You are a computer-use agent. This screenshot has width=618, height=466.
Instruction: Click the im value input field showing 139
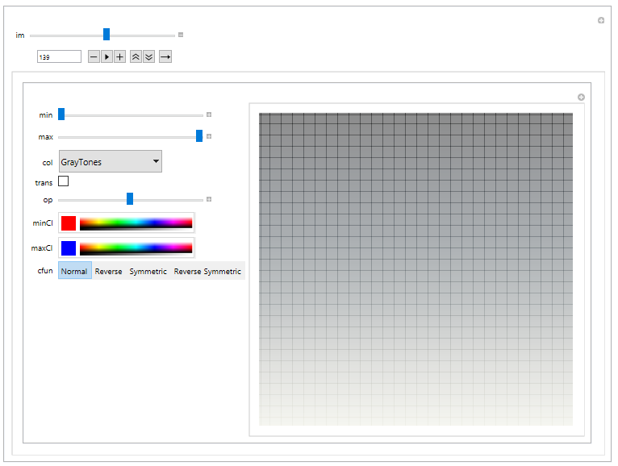pos(59,56)
